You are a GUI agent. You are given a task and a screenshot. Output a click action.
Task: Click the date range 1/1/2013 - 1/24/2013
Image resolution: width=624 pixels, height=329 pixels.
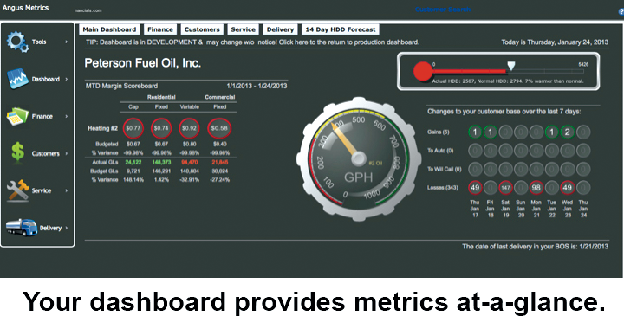click(x=257, y=86)
